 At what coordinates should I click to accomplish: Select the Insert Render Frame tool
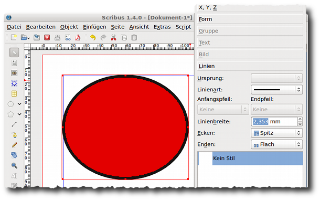(14, 83)
